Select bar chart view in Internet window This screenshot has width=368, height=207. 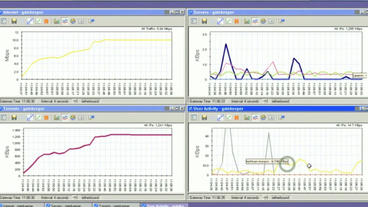57,21
